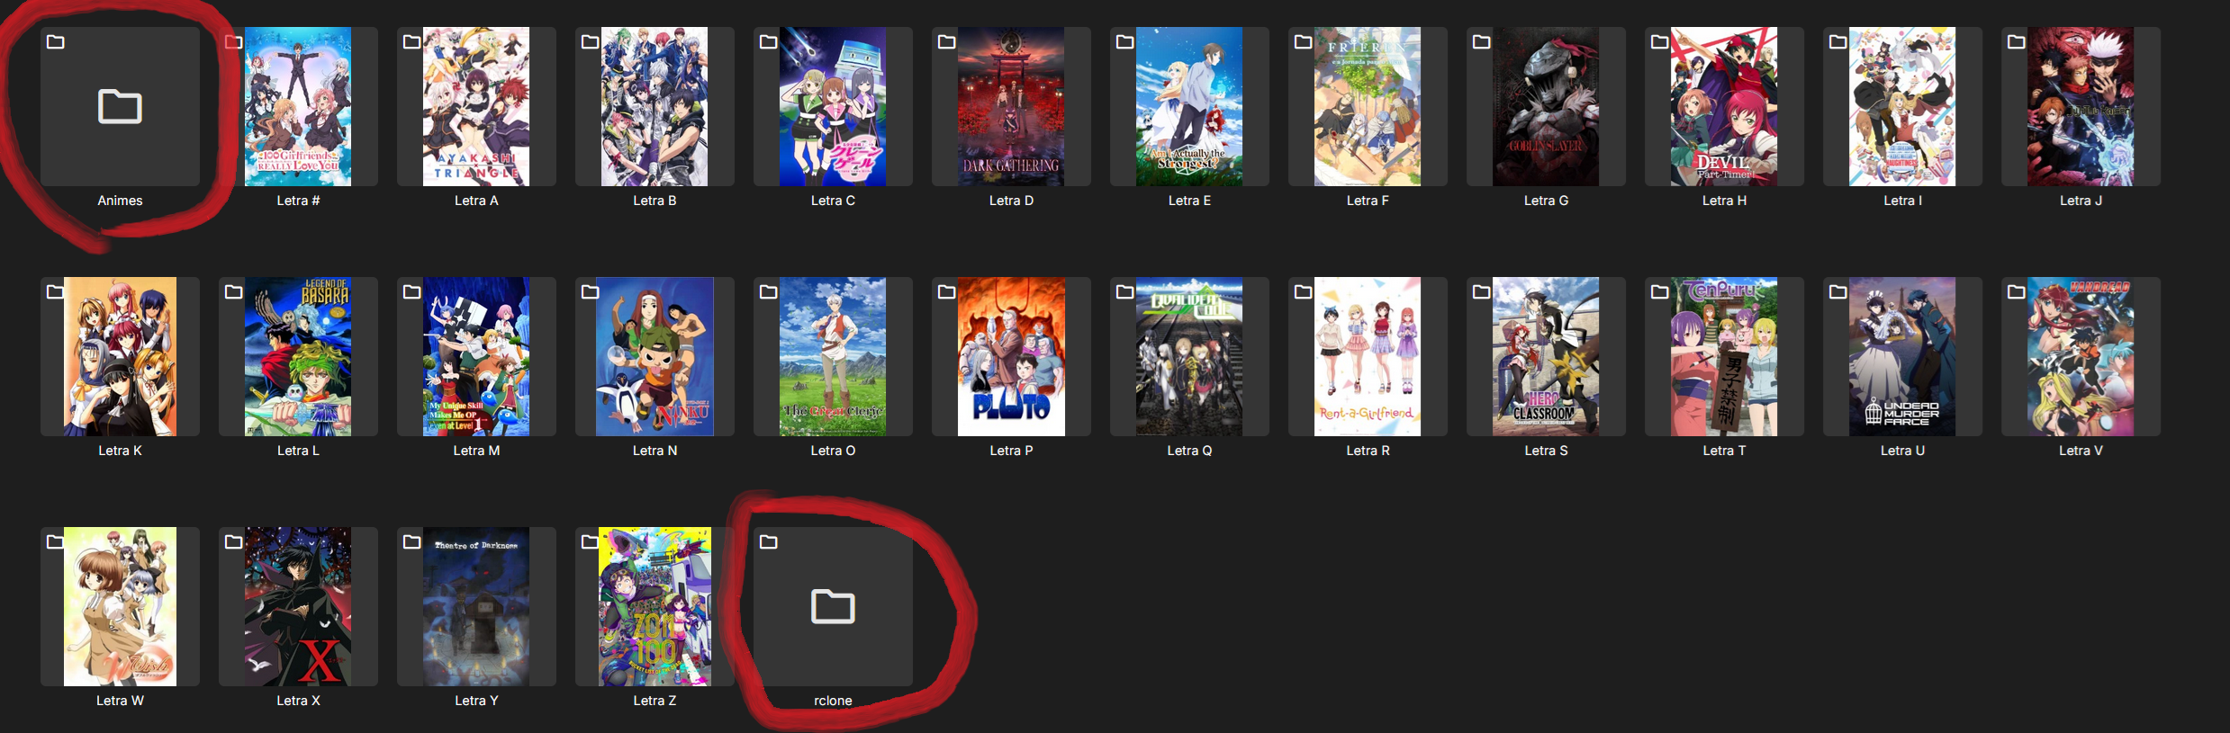Open the Legend of Basara poster, Letra L

[298, 356]
